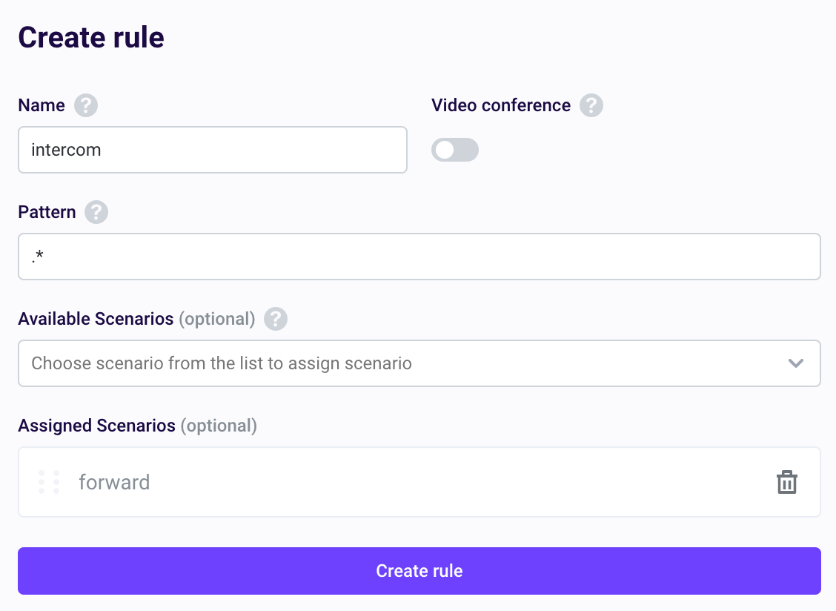This screenshot has width=836, height=611.
Task: Open the Choose scenario from the list combo box
Action: click(419, 363)
